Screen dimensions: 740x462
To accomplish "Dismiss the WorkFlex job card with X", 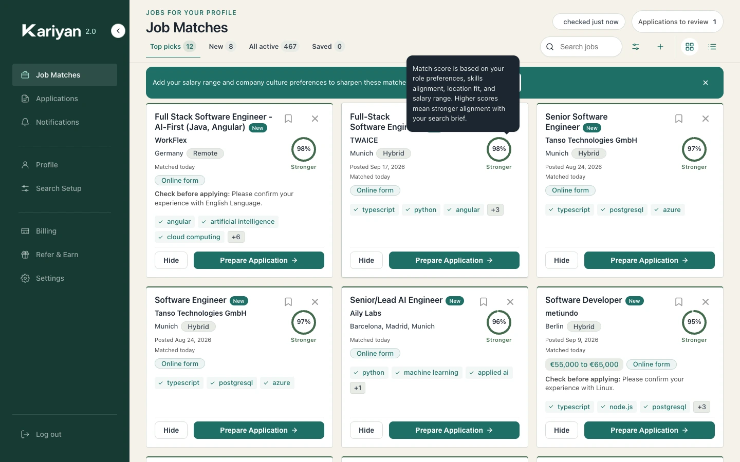I will point(315,119).
